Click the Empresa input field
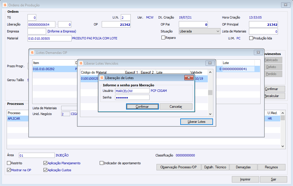This screenshot has width=293, height=186. click(37, 31)
